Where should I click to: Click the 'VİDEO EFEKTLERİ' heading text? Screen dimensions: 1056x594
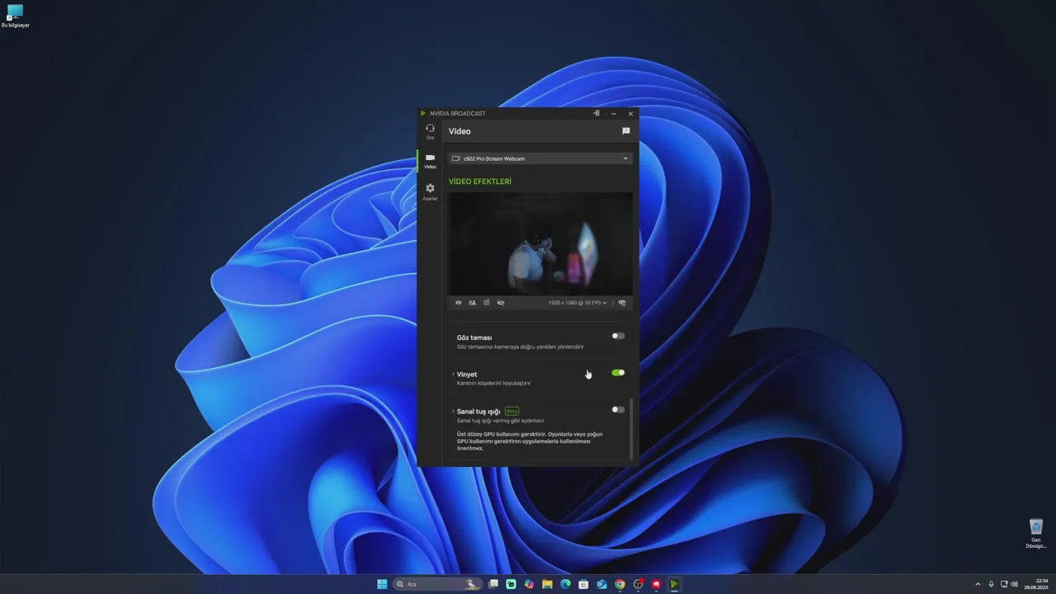(x=480, y=181)
